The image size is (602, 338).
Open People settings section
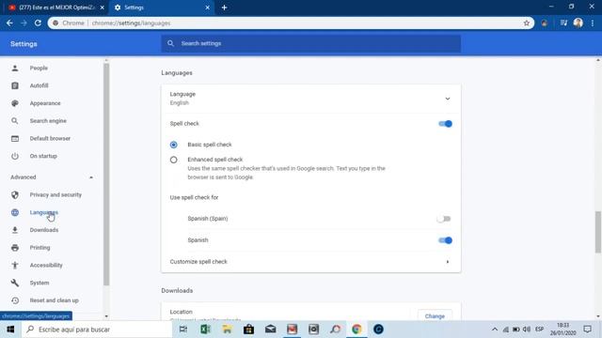[39, 68]
